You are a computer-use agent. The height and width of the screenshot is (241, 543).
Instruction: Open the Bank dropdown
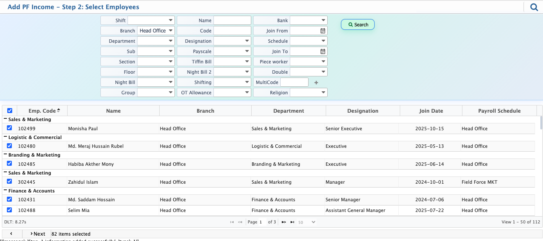(309, 20)
